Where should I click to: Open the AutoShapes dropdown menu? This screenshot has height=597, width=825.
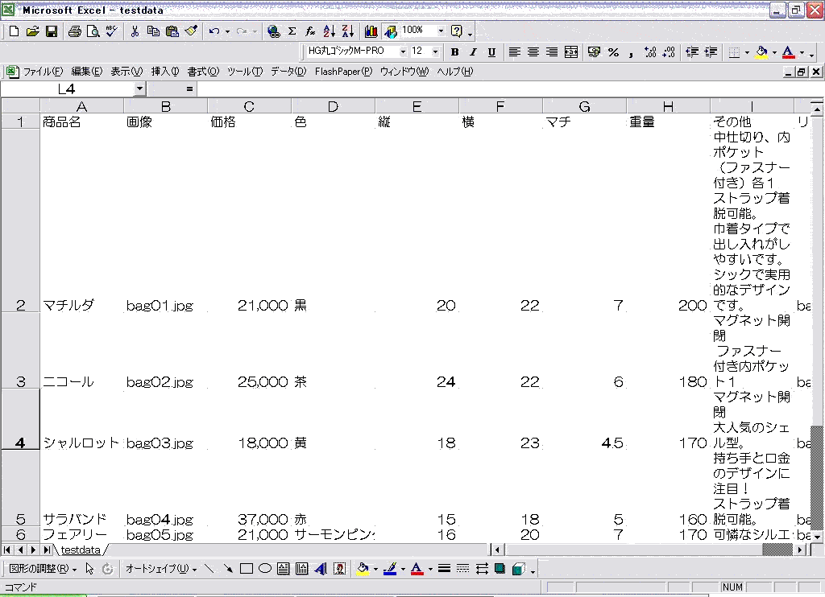[x=161, y=569]
